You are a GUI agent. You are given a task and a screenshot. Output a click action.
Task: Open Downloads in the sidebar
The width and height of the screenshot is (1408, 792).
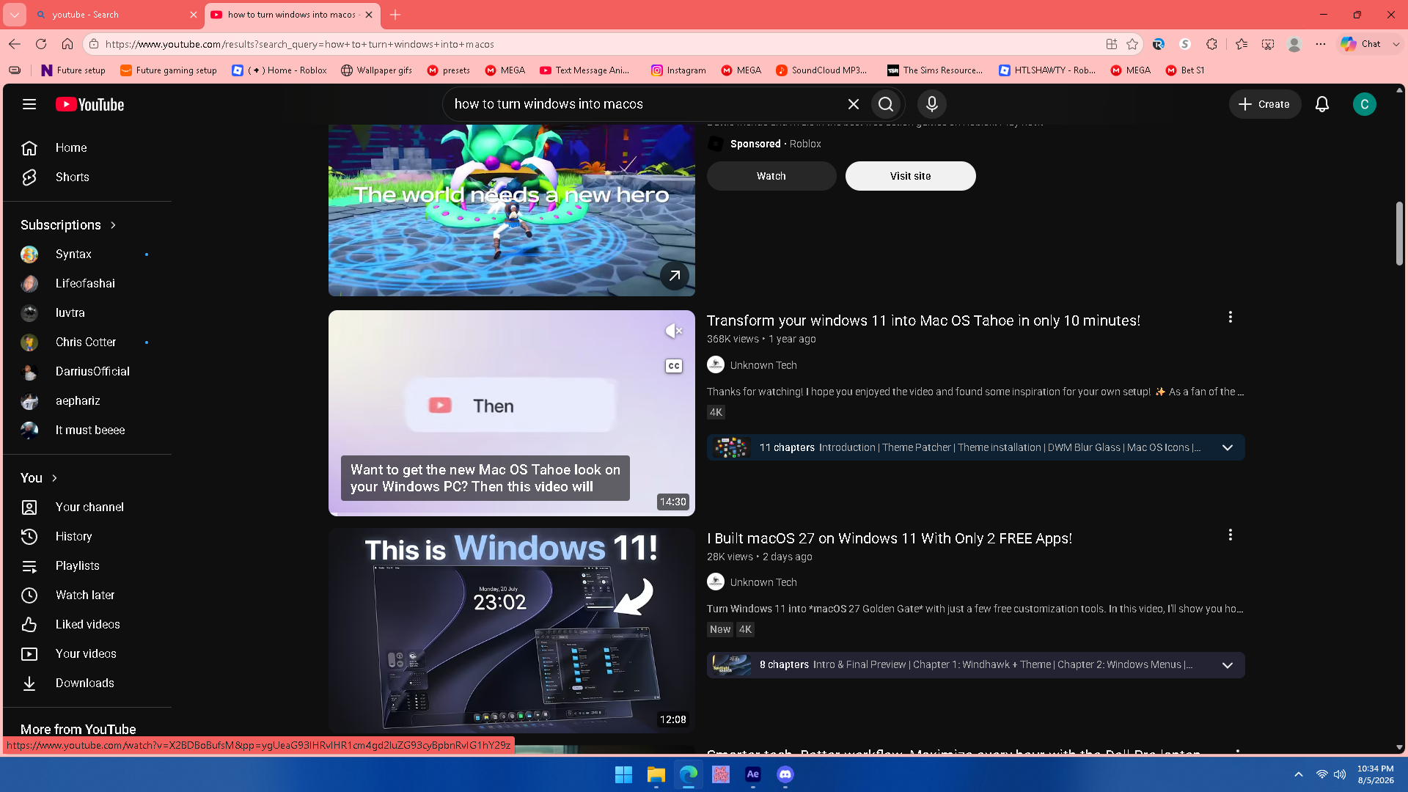87,683
